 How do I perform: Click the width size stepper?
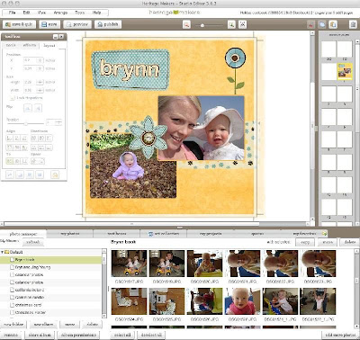point(40,90)
